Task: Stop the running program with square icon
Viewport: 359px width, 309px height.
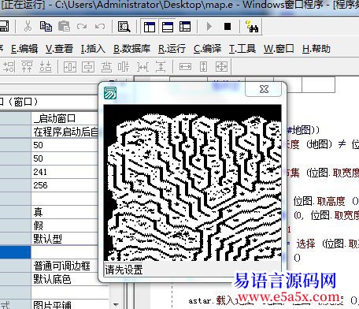Action: pyautogui.click(x=228, y=26)
